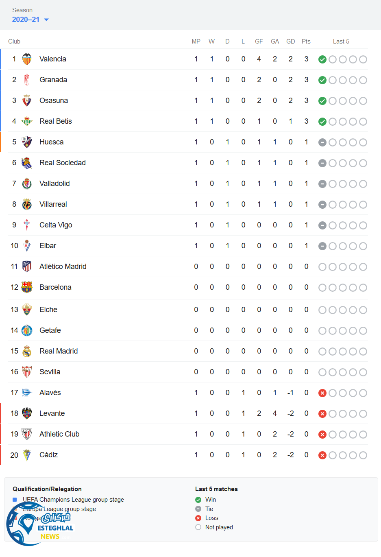The image size is (381, 557).
Task: Click Granada's green win checkmark indicator
Action: click(322, 80)
